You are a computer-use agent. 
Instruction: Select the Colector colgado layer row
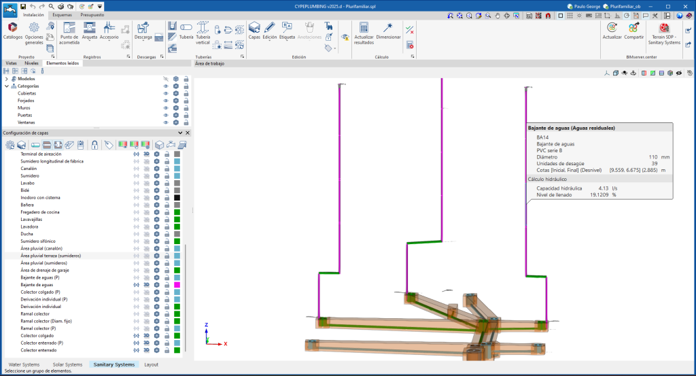click(x=36, y=335)
